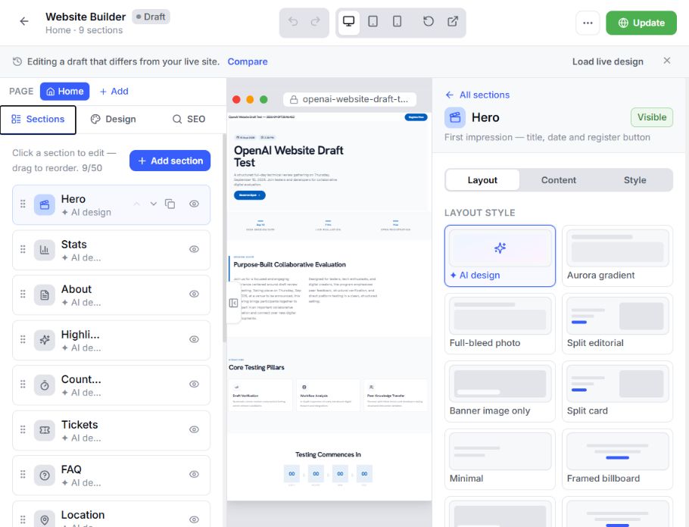Choose the Split card layout
Viewport: 689px width, 527px height.
click(617, 391)
